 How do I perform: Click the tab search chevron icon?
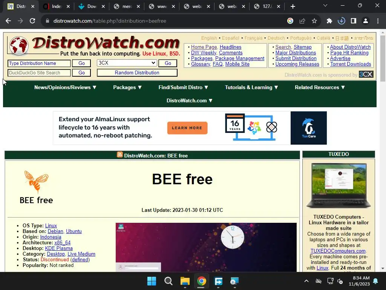tap(325, 5)
